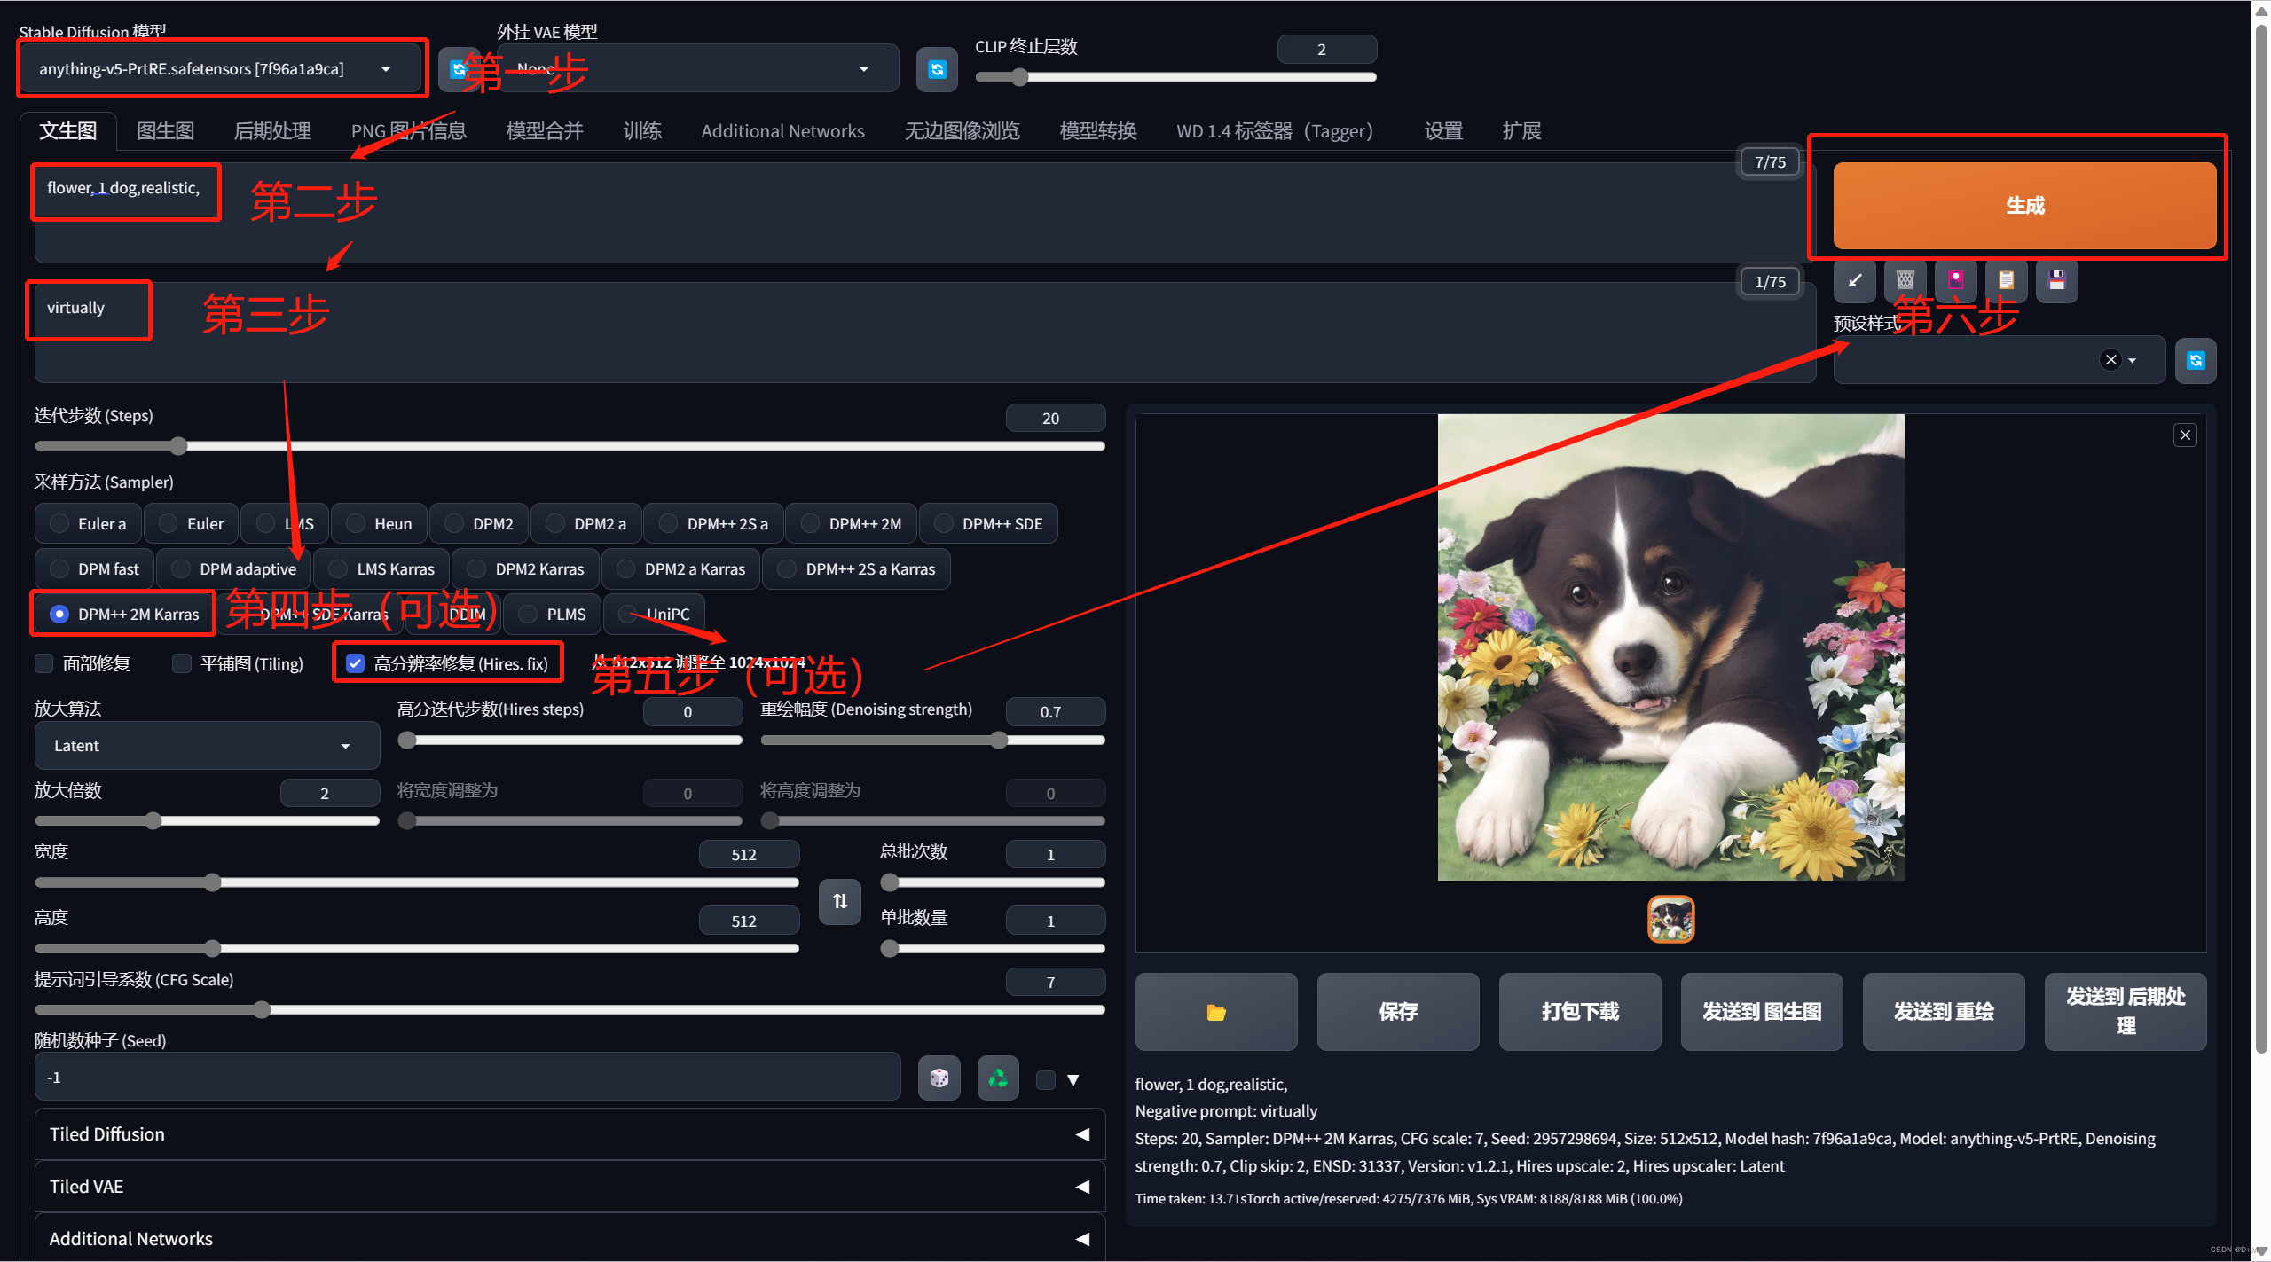Open the 设置 settings tab
2271x1262 pixels.
tap(1442, 131)
